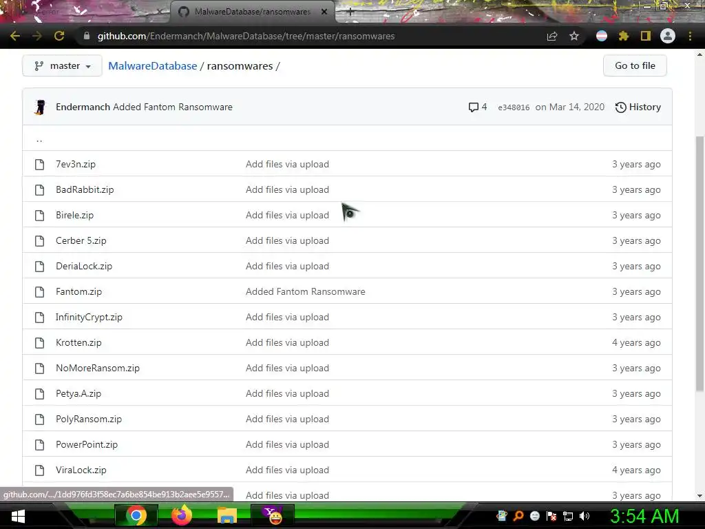Open the NoMoreRansom.zip file
This screenshot has width=705, height=529.
click(x=98, y=368)
